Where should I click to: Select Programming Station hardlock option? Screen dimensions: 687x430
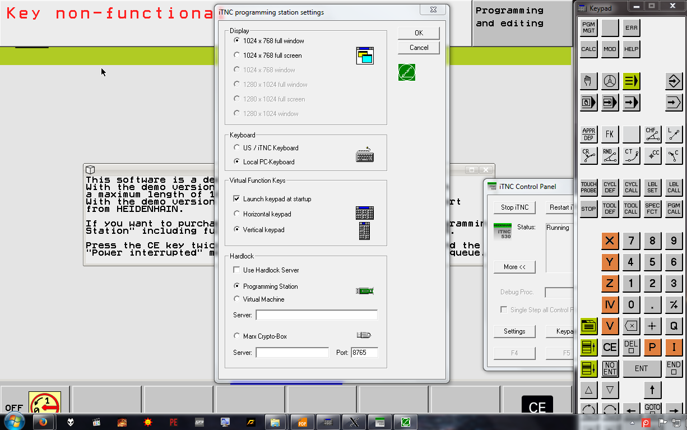pos(265,286)
